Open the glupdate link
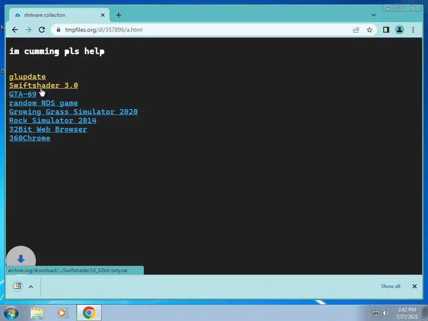 [27, 77]
